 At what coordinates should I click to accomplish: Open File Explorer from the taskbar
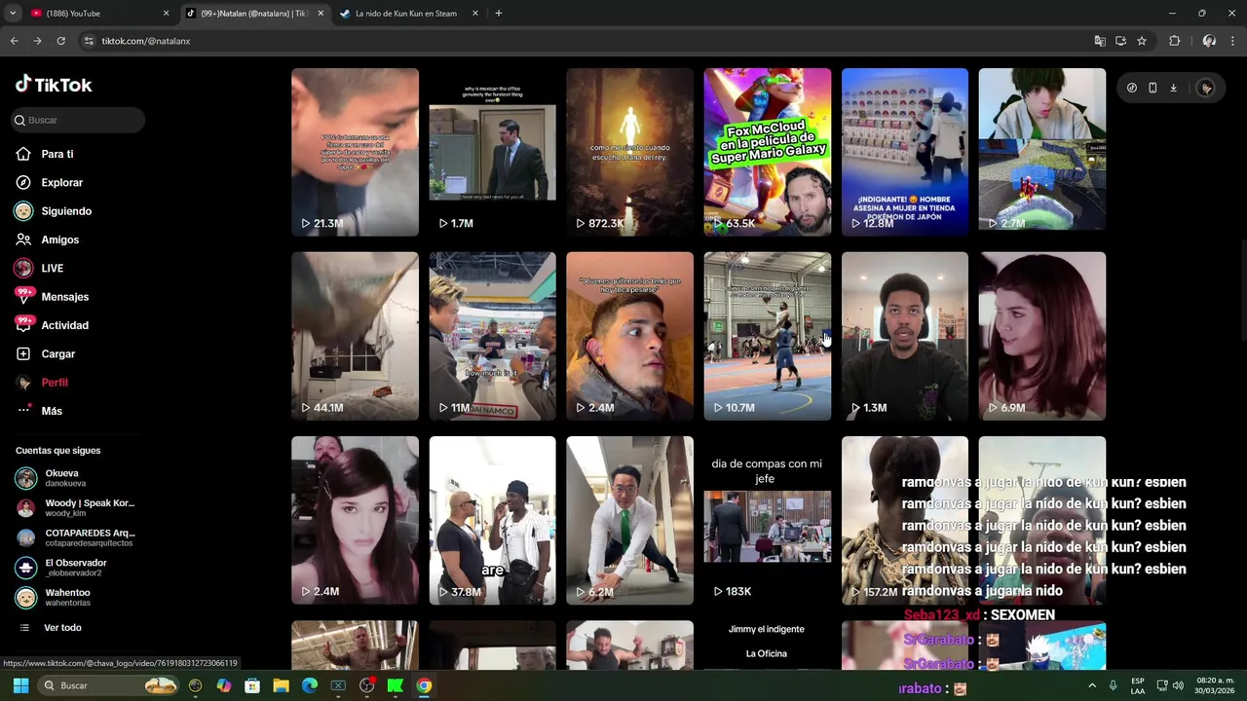coord(281,685)
